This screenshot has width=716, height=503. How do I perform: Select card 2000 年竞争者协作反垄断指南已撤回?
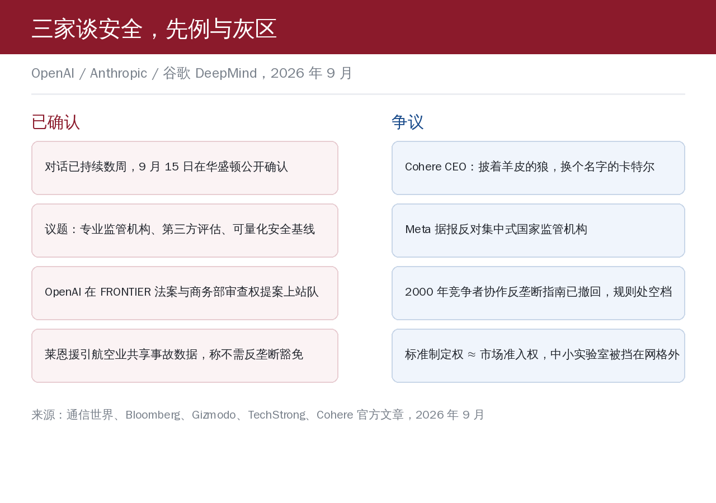(538, 293)
